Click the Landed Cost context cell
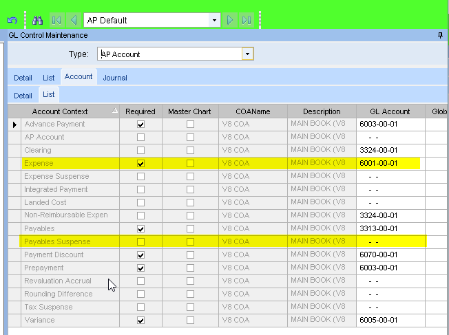 (70, 202)
